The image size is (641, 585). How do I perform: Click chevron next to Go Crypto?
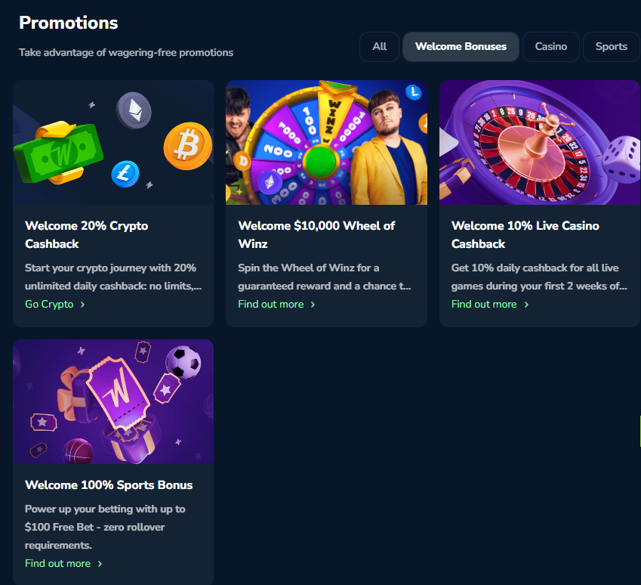83,305
